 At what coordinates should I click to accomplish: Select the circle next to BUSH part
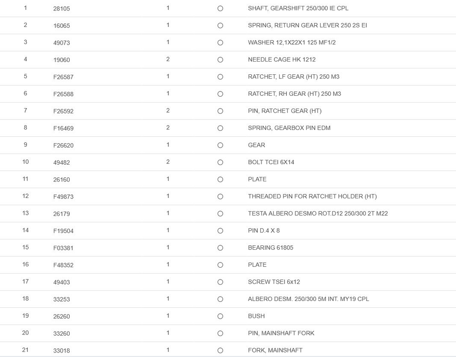220,316
